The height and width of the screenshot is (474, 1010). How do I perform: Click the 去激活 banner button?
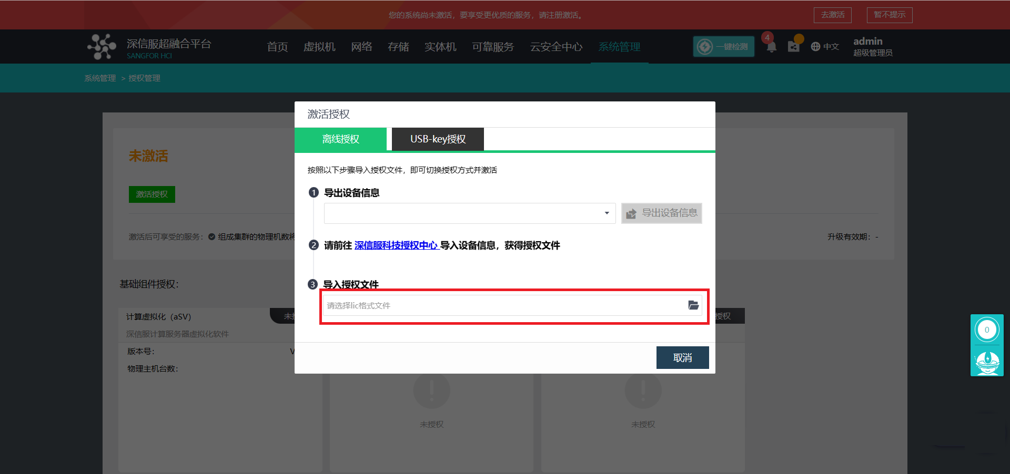pos(833,15)
